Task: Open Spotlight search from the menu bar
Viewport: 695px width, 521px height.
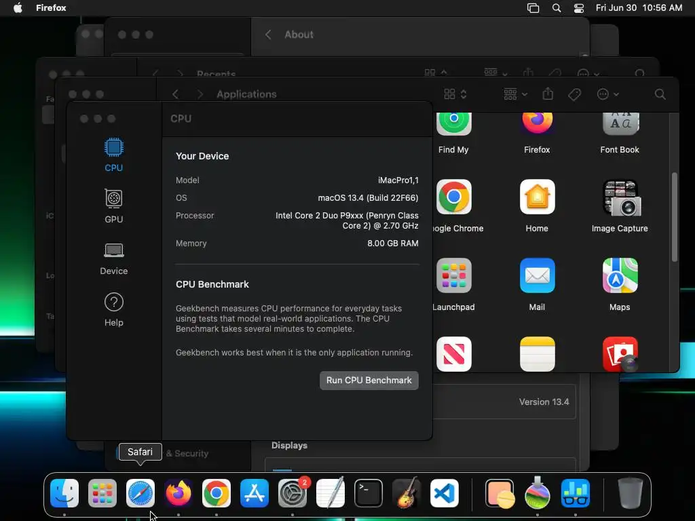Action: [557, 7]
